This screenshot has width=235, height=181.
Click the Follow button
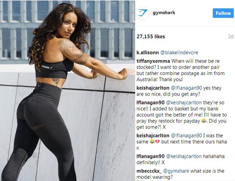pos(223,13)
